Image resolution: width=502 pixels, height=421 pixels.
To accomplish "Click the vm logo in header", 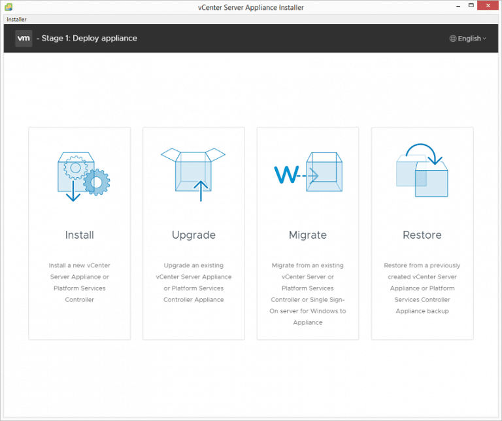I will click(x=24, y=39).
